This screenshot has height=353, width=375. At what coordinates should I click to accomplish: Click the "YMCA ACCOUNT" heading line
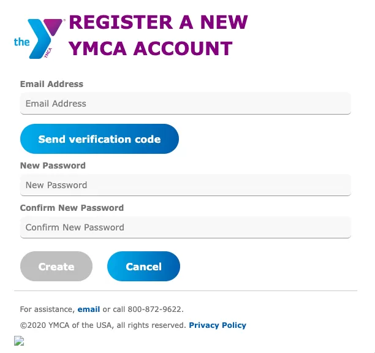click(x=151, y=48)
